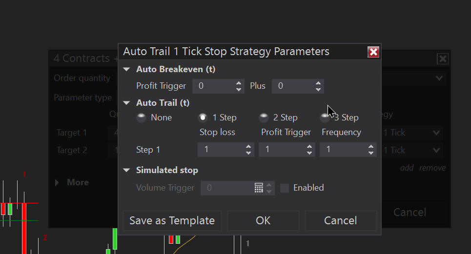
Task: Expand the More section behind dialog
Action: [x=57, y=182]
